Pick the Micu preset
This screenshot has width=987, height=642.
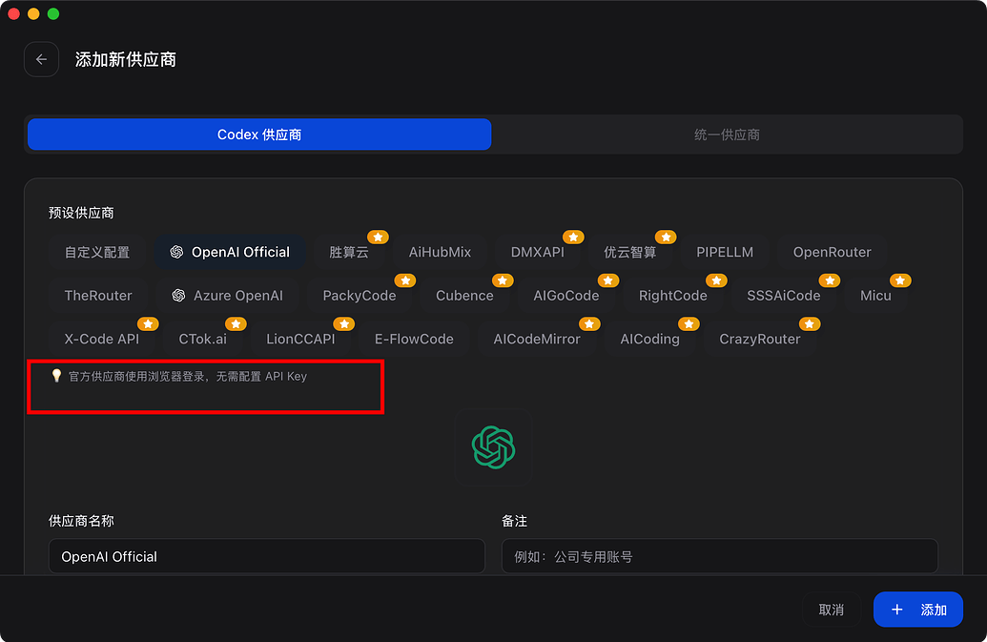click(875, 295)
